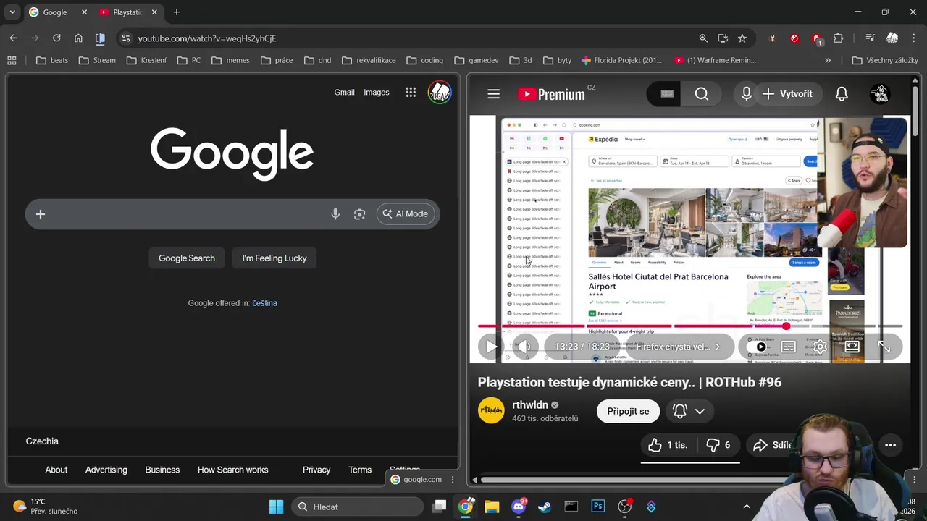Image resolution: width=927 pixels, height=521 pixels.
Task: Reload the current page
Action: [56, 38]
